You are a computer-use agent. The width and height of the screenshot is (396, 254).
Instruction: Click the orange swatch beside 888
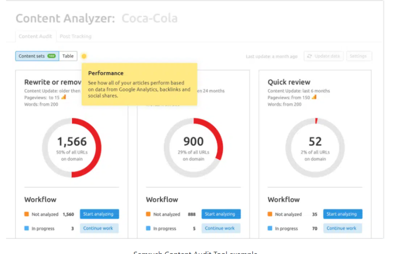[x=148, y=214]
